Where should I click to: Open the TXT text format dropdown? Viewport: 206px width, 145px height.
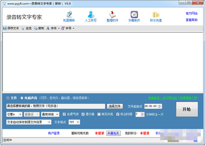[74, 122]
